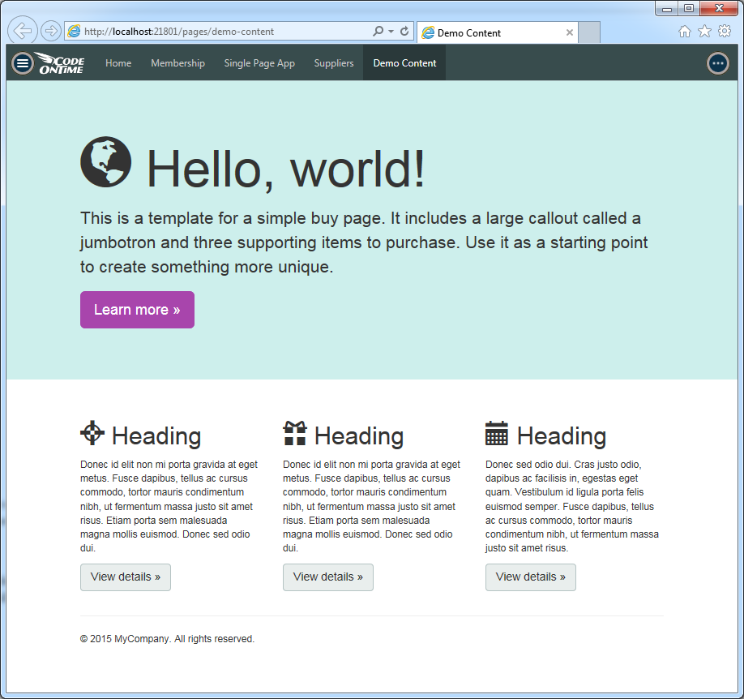Open a new blank browser tab
The width and height of the screenshot is (744, 699).
pyautogui.click(x=589, y=32)
